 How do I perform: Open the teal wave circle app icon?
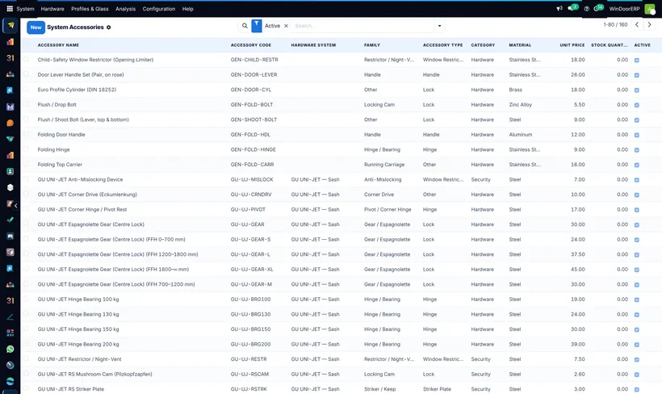point(10,381)
